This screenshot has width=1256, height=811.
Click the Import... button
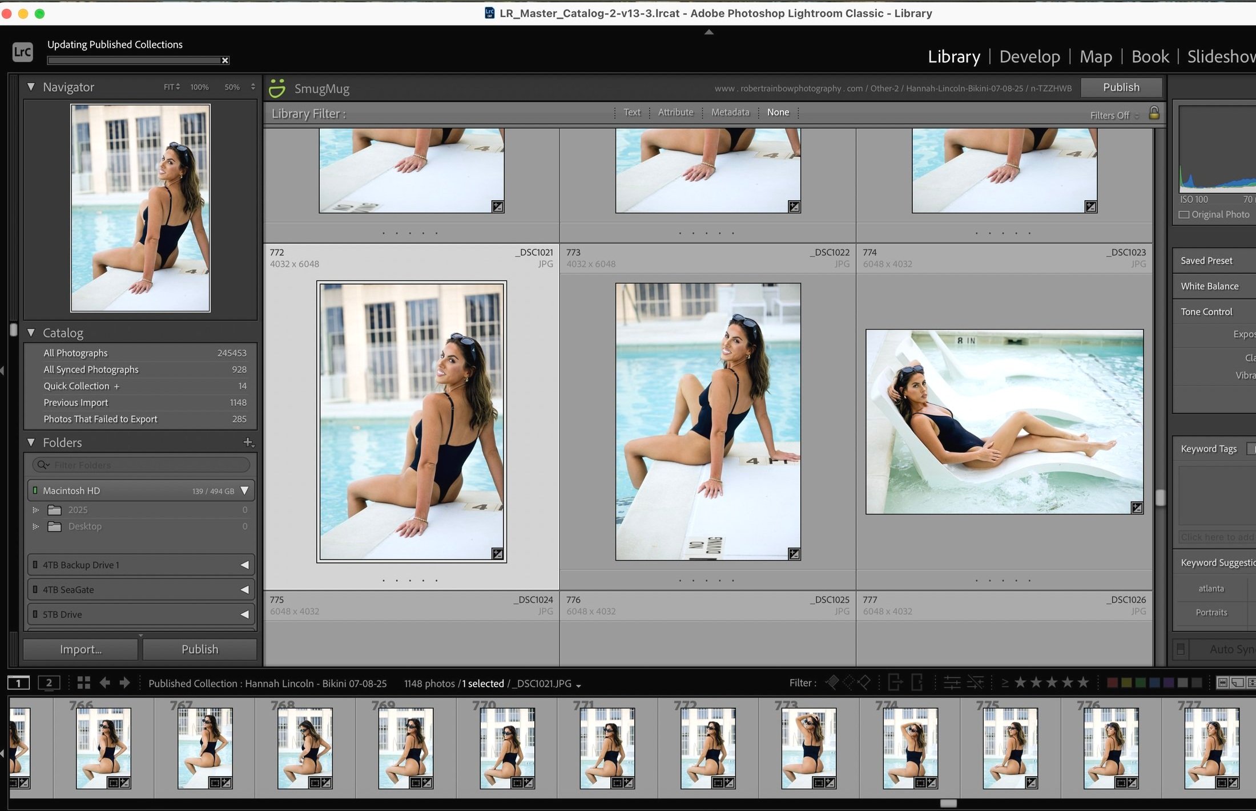coord(80,649)
